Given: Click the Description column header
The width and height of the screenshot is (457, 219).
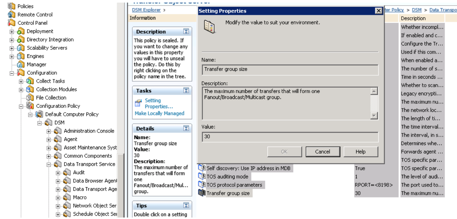Looking at the screenshot, I should point(422,18).
